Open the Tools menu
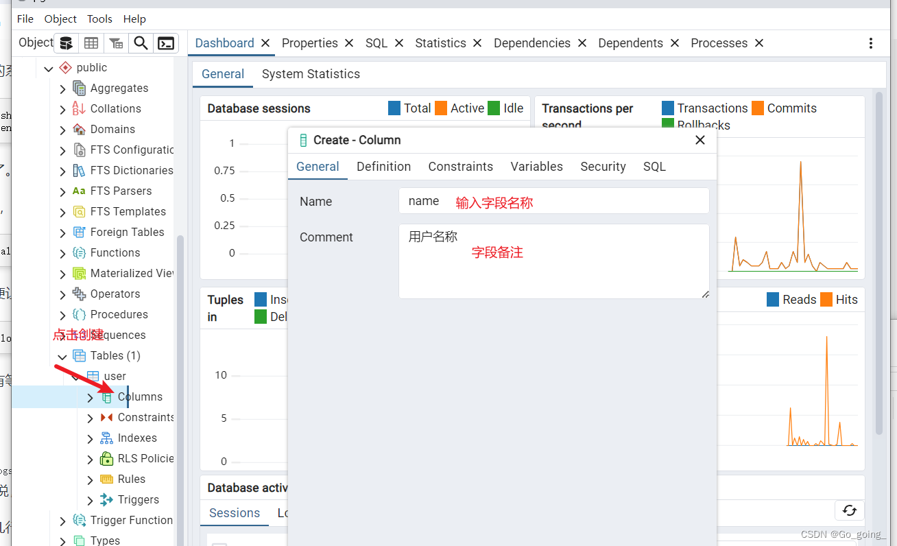 [100, 19]
